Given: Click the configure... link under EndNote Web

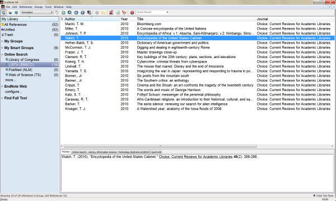Looking at the screenshot, I should coord(13,92).
